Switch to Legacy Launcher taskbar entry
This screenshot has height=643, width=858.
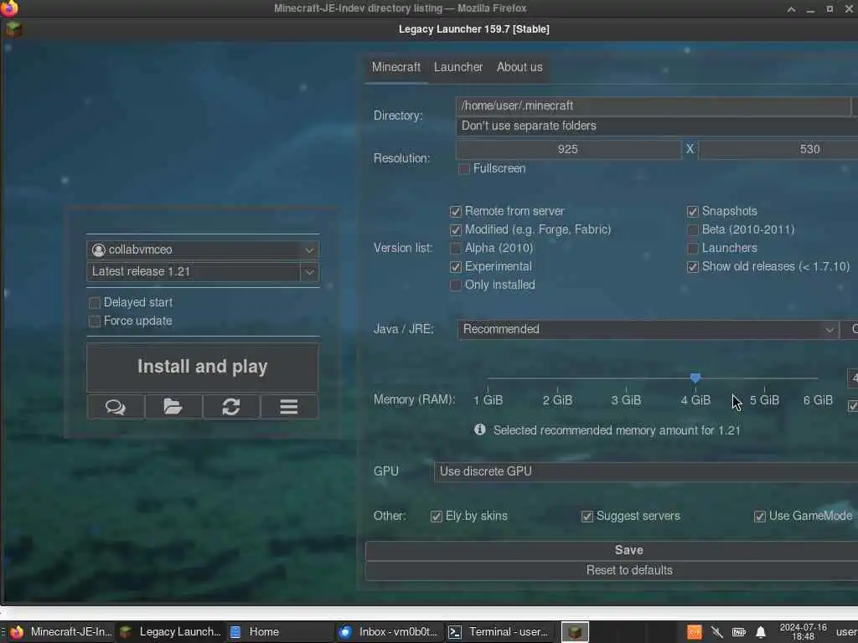[x=171, y=632]
